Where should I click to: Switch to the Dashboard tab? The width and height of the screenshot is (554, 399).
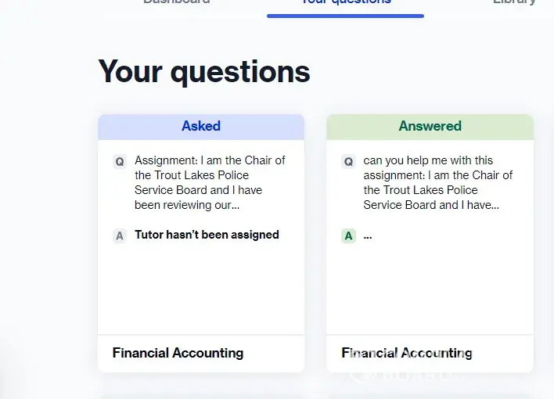point(176,2)
